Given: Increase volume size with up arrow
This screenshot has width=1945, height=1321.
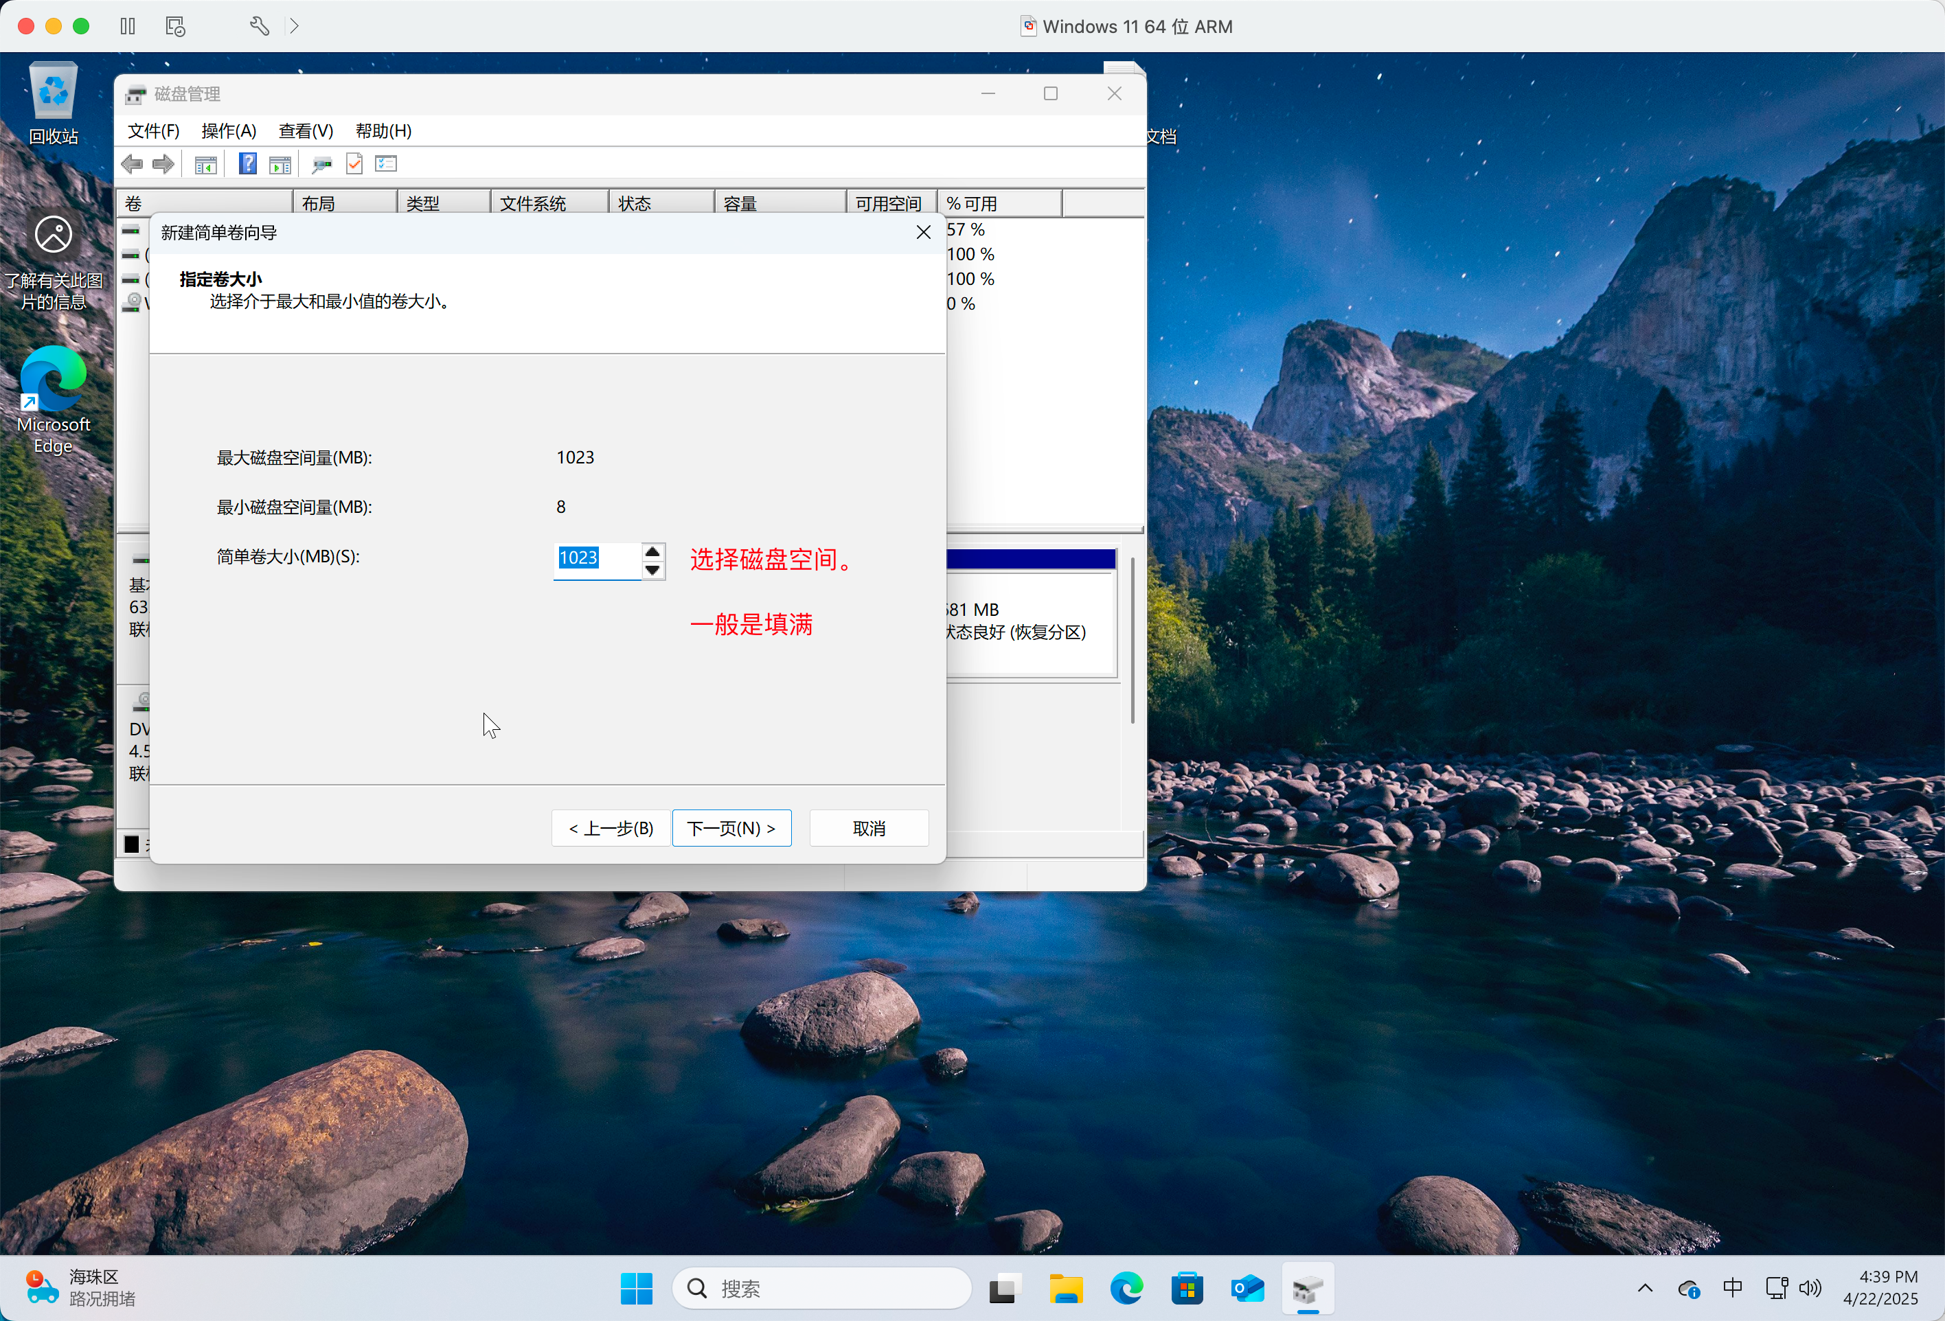Looking at the screenshot, I should click(x=652, y=551).
